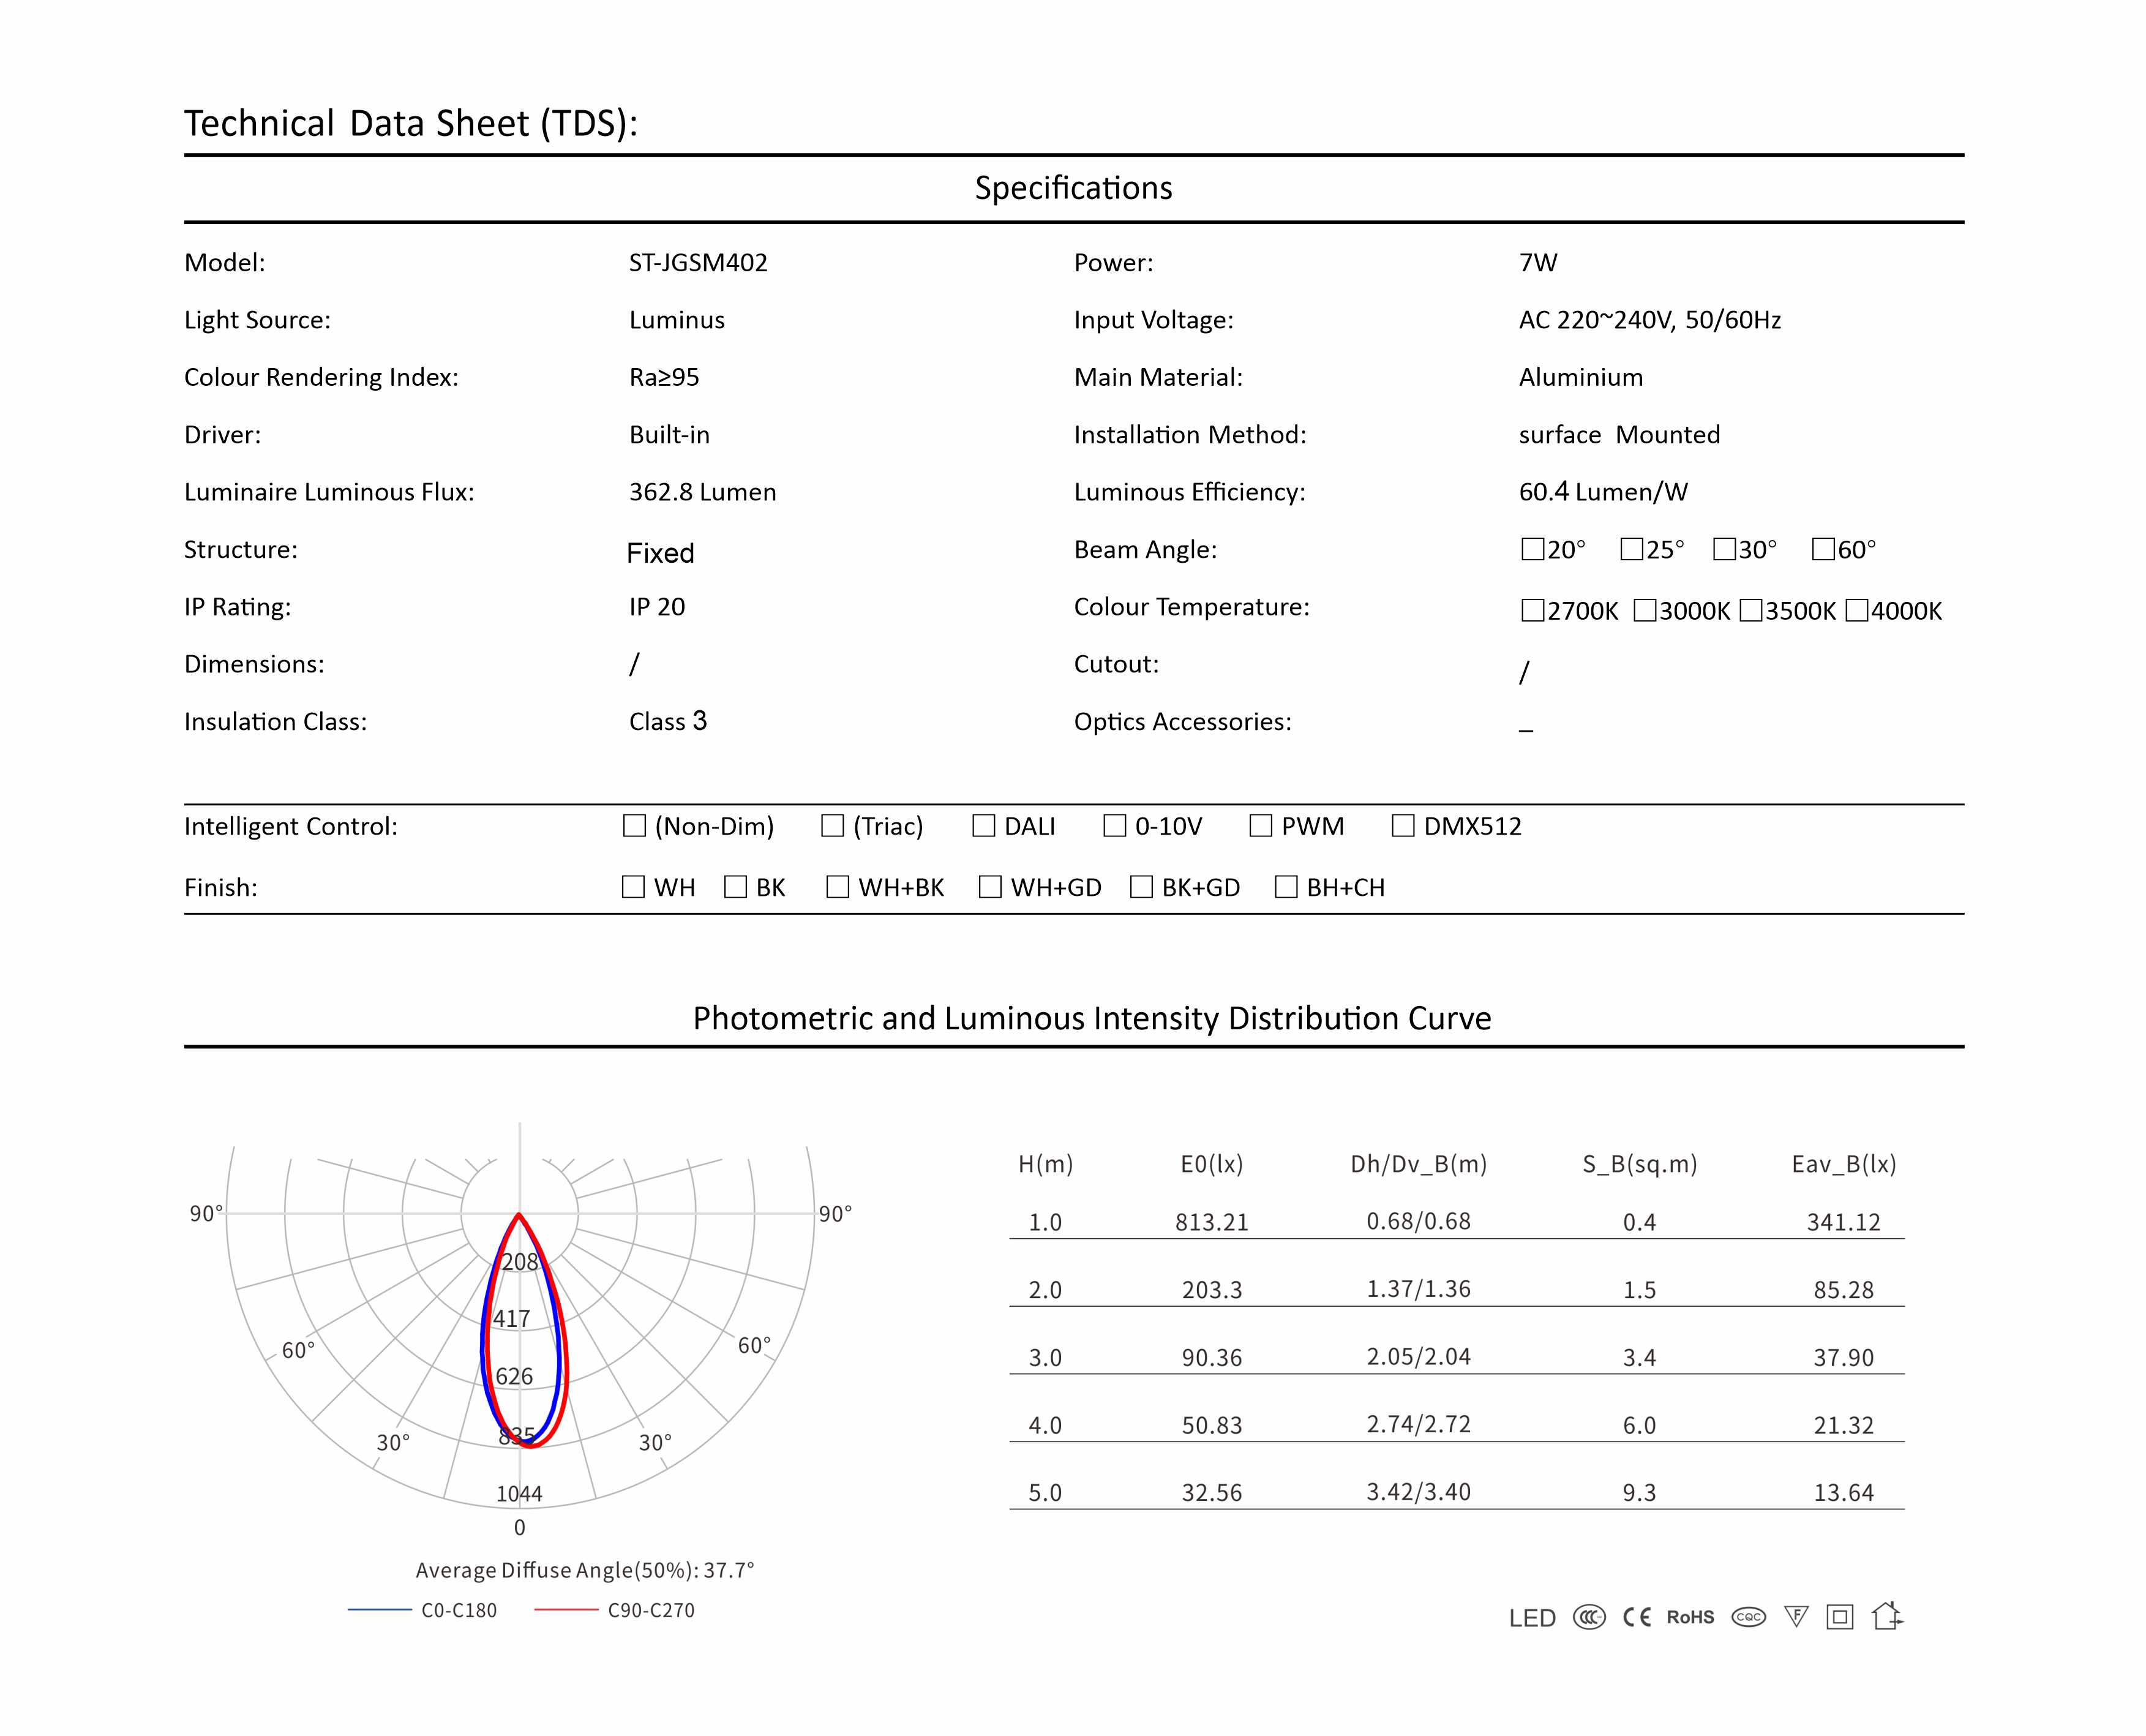Screen dimensions: 2146x1736
Task: Tick the 3000K colour temperature checkbox
Action: (1645, 610)
